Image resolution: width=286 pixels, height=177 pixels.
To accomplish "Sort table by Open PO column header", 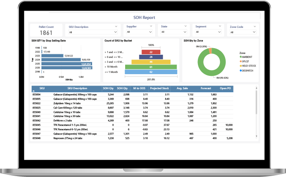I will [225, 88].
